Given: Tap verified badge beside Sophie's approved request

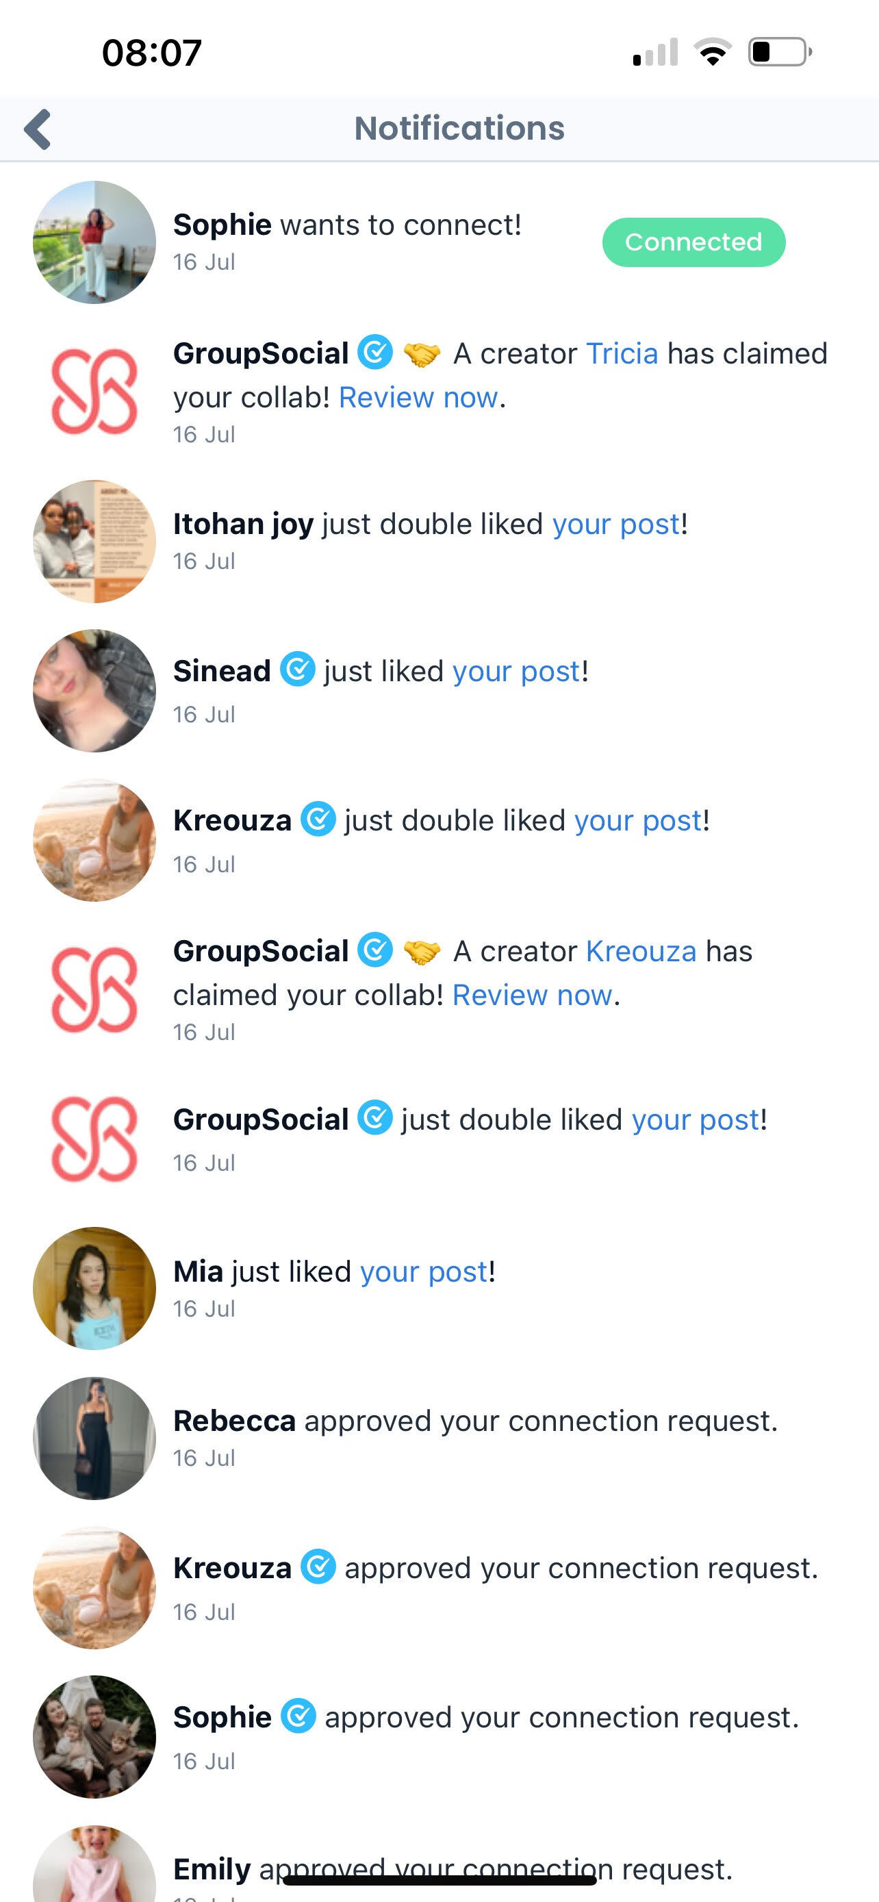Looking at the screenshot, I should 298,1716.
